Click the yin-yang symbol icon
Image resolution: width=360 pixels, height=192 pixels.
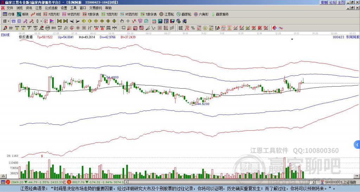(275, 28)
